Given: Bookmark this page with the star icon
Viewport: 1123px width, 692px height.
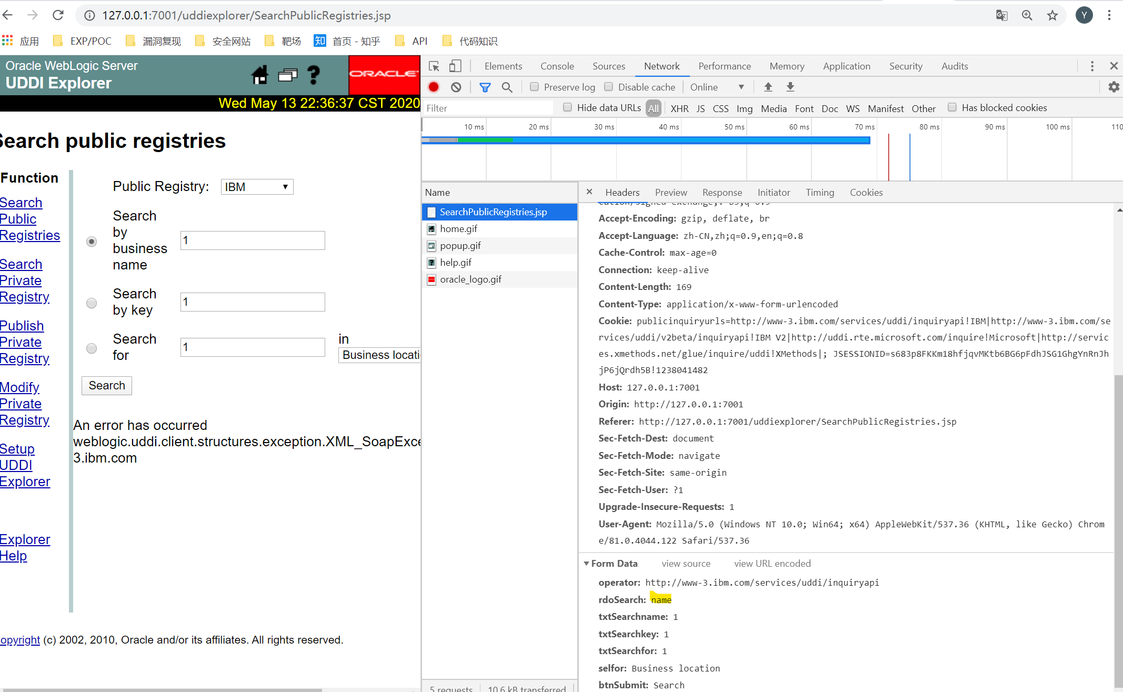Looking at the screenshot, I should tap(1052, 15).
